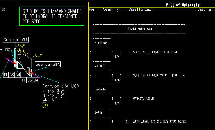The height and width of the screenshot is (130, 215).
Task: Click the 1/4" dimension nearest lower See detail A box
Action: (38, 55)
